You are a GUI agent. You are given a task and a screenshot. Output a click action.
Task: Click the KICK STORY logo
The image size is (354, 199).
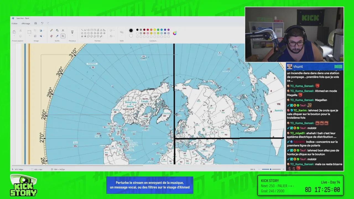pyautogui.click(x=24, y=186)
